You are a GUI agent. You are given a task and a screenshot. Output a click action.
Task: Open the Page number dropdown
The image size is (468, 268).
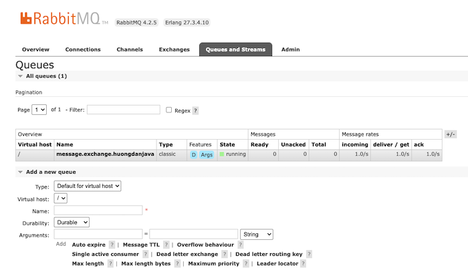coord(39,110)
